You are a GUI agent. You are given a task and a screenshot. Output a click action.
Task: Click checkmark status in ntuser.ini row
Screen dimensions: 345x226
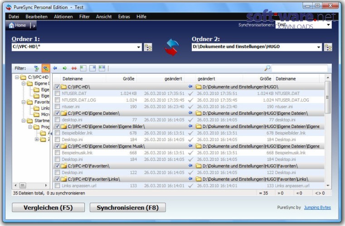(190, 107)
